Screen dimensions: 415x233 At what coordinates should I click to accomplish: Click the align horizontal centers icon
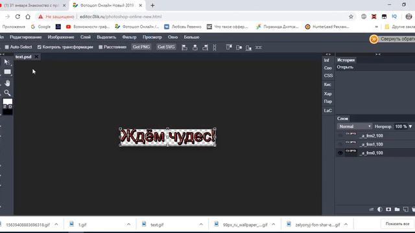[x=195, y=47]
